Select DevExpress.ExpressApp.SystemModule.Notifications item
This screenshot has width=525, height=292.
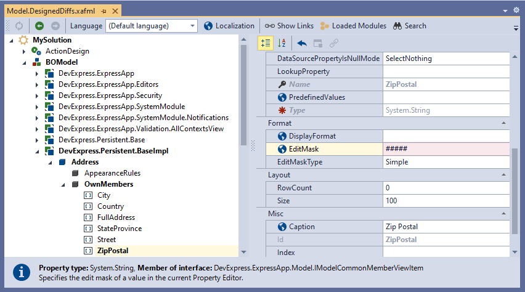click(x=144, y=118)
